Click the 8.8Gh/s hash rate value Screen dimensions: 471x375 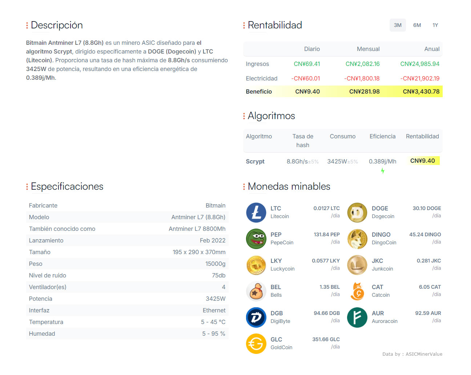297,161
